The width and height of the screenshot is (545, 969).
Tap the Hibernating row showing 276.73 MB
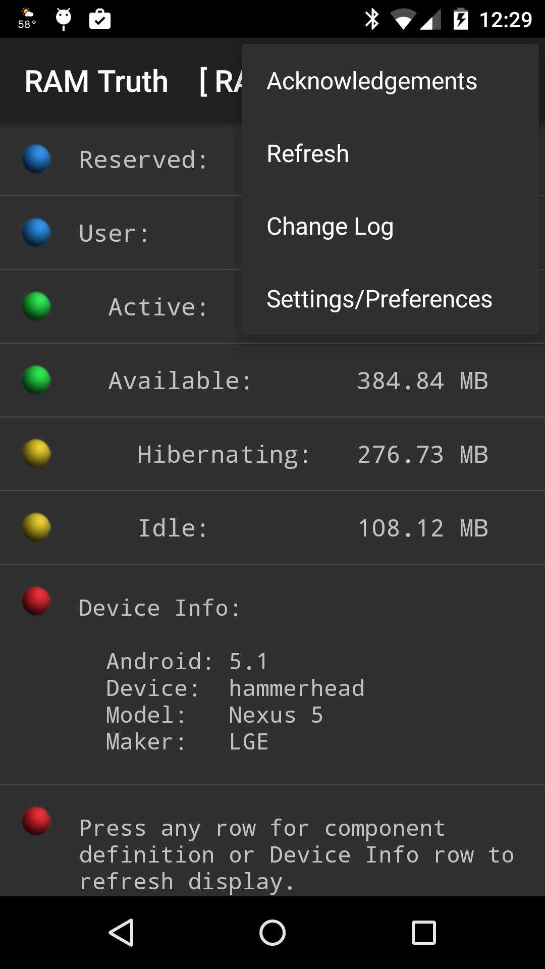(x=272, y=454)
